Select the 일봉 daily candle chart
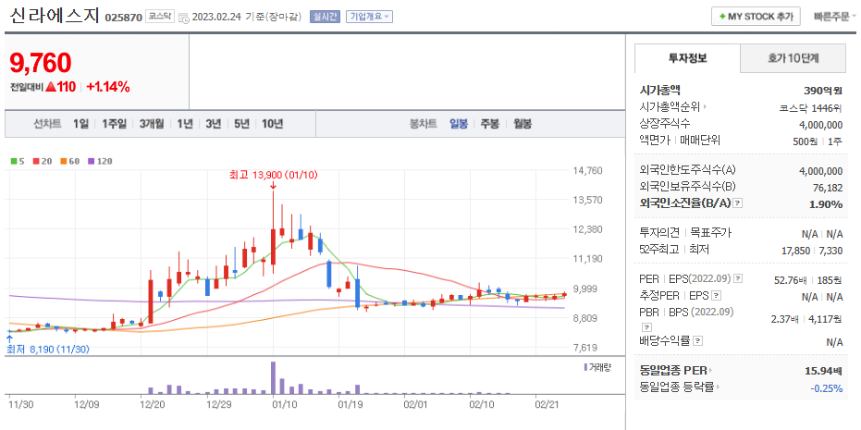Viewport: 861px width, 430px height. pyautogui.click(x=459, y=124)
